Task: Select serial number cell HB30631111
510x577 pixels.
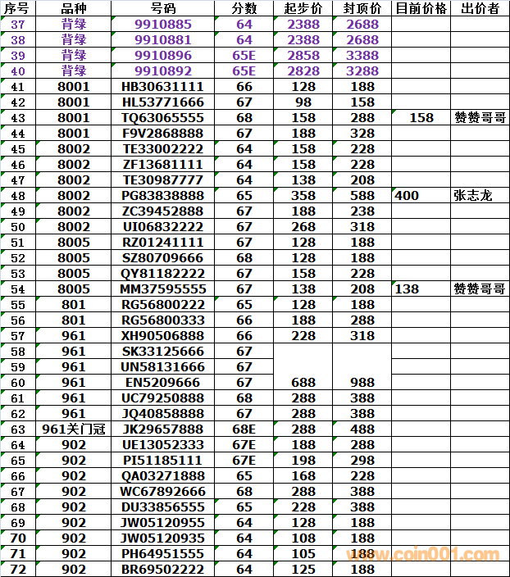Action: point(162,87)
